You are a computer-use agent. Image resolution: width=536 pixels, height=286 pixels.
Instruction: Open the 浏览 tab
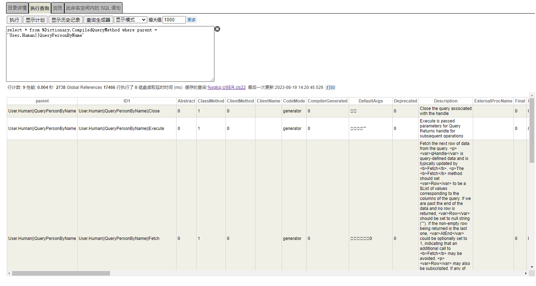pyautogui.click(x=58, y=8)
